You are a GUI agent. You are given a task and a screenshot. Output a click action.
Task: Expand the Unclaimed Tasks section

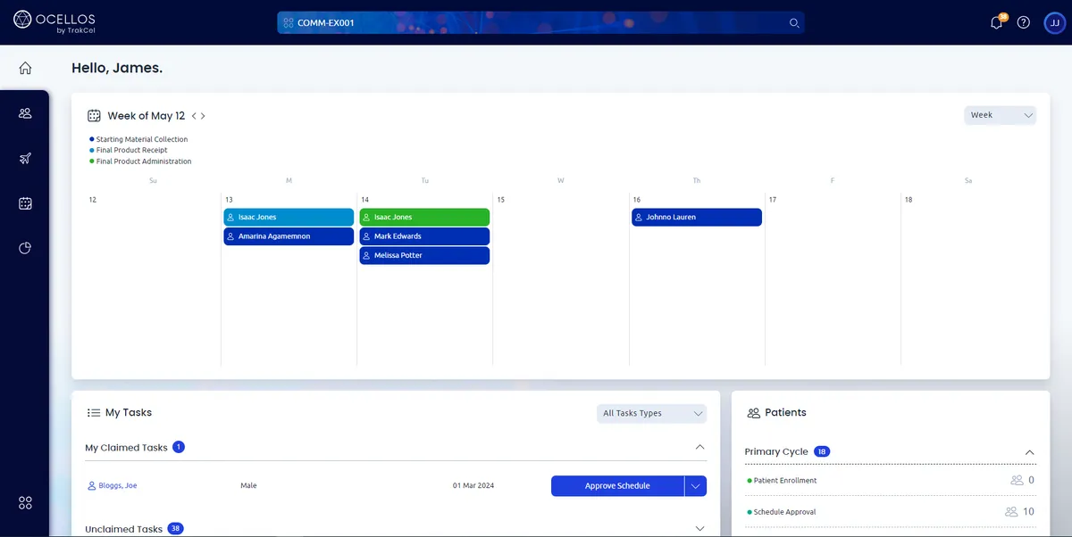699,529
